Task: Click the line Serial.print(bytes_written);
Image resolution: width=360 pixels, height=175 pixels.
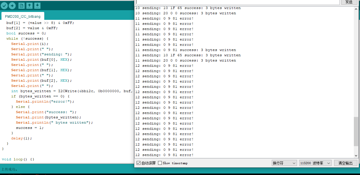Action: [x=48, y=117]
